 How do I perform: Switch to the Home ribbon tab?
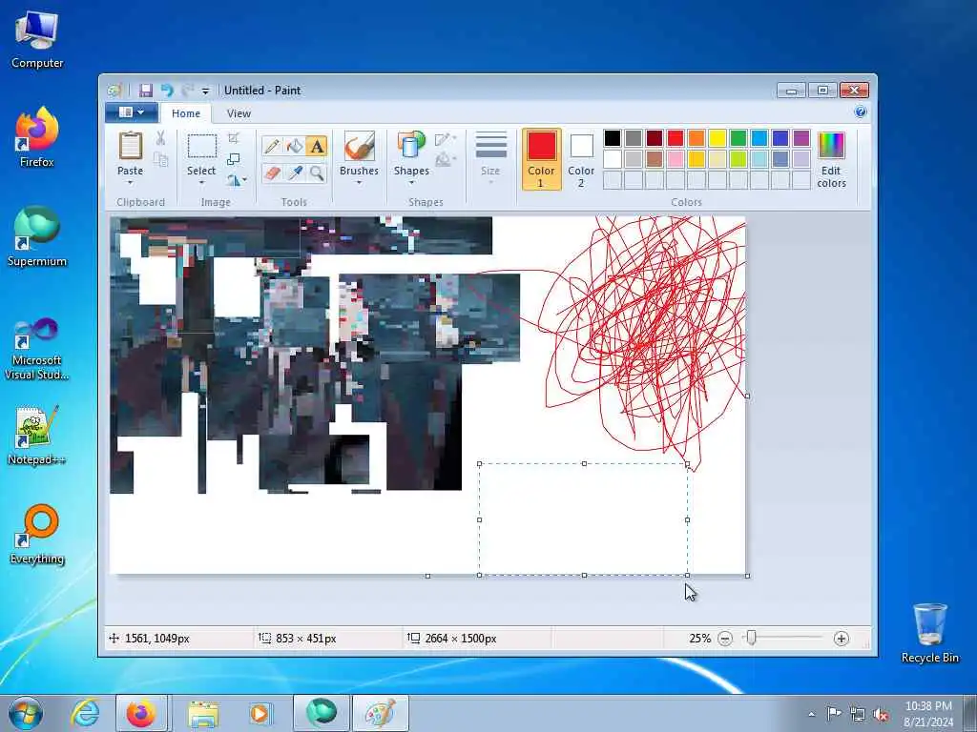tap(186, 113)
